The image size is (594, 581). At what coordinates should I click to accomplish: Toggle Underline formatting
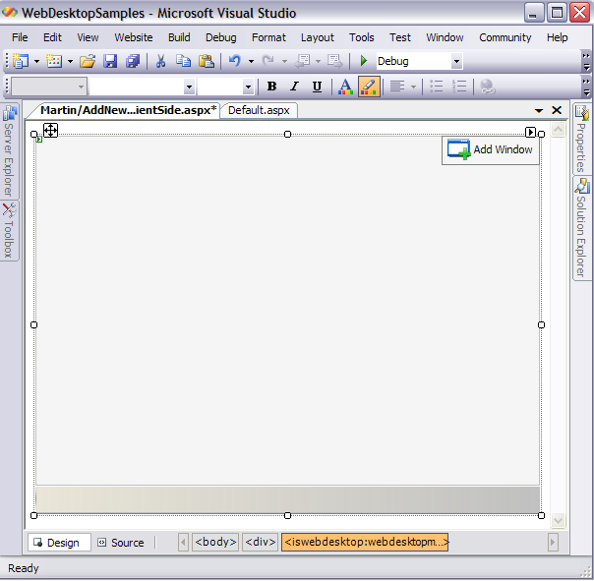(317, 87)
